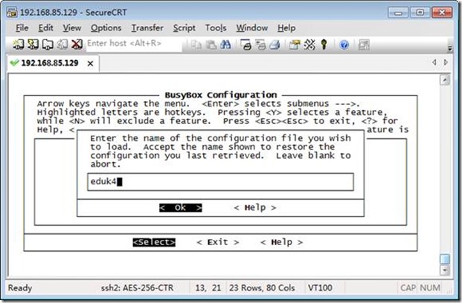Click the Public Key key icon

[324, 45]
